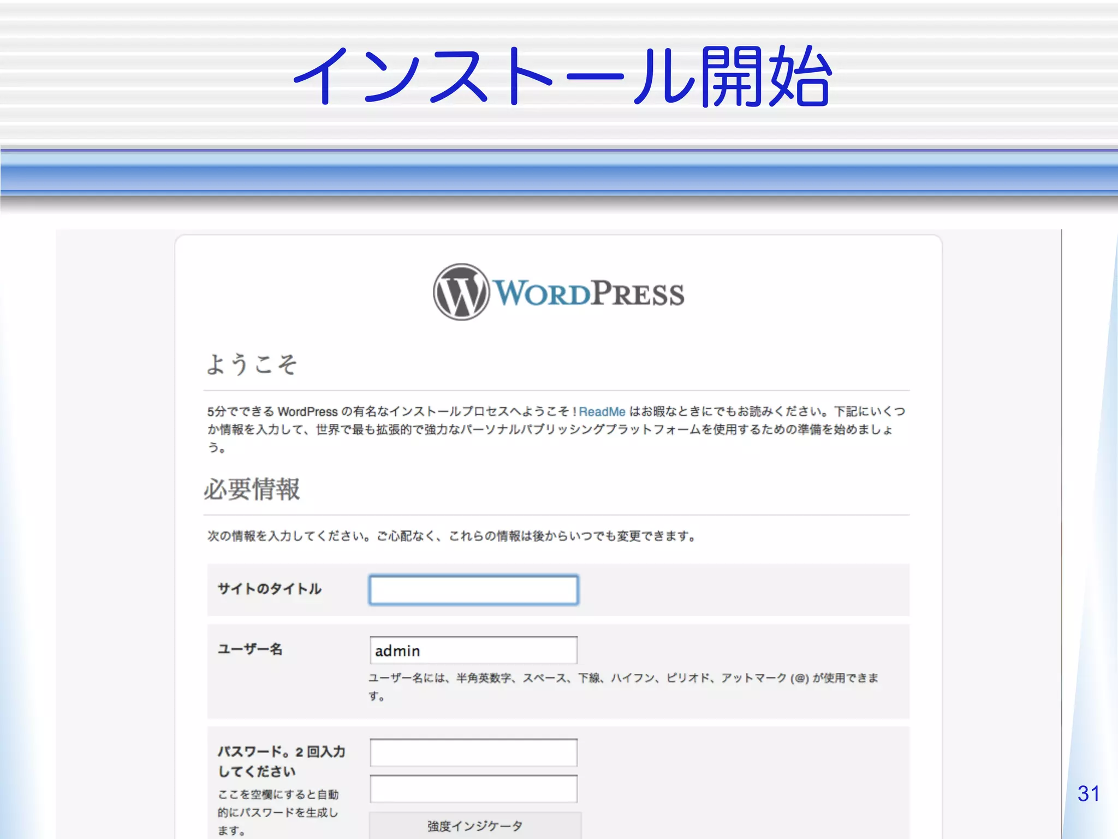1118x839 pixels.
Task: Click the サイトのタイトル label
Action: 270,589
